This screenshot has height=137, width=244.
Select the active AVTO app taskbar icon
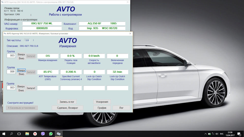[59, 134]
